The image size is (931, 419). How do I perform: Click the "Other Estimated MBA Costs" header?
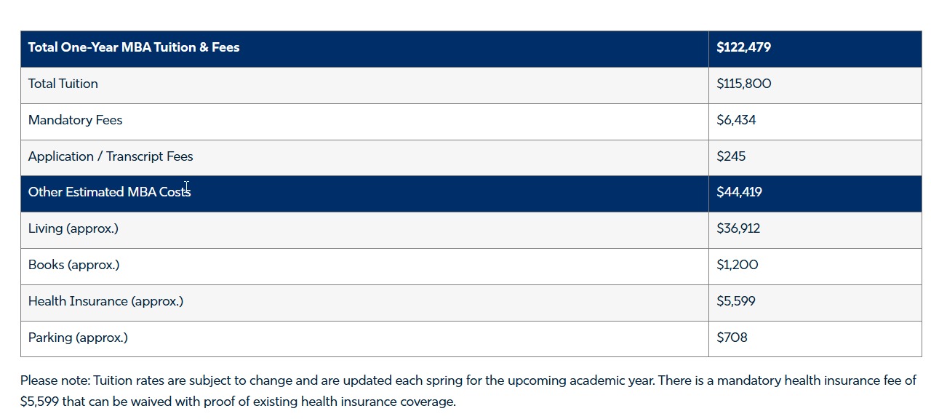pos(109,192)
